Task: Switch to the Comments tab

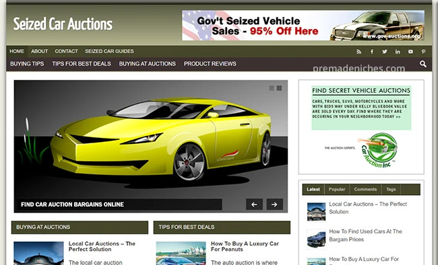Action: tap(365, 190)
